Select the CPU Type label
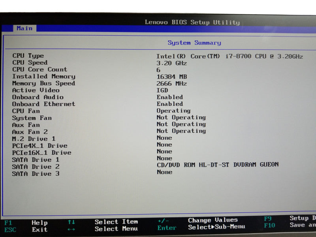The height and width of the screenshot is (237, 316). (28, 56)
